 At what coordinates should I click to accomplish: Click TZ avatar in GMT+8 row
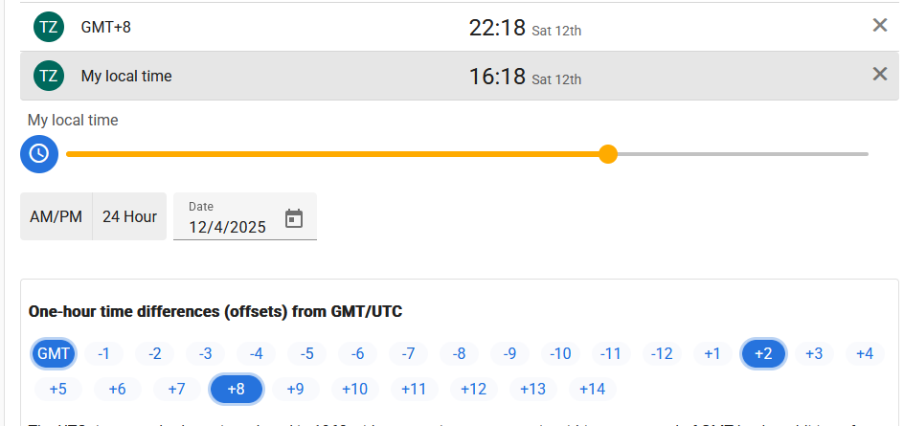pos(49,27)
